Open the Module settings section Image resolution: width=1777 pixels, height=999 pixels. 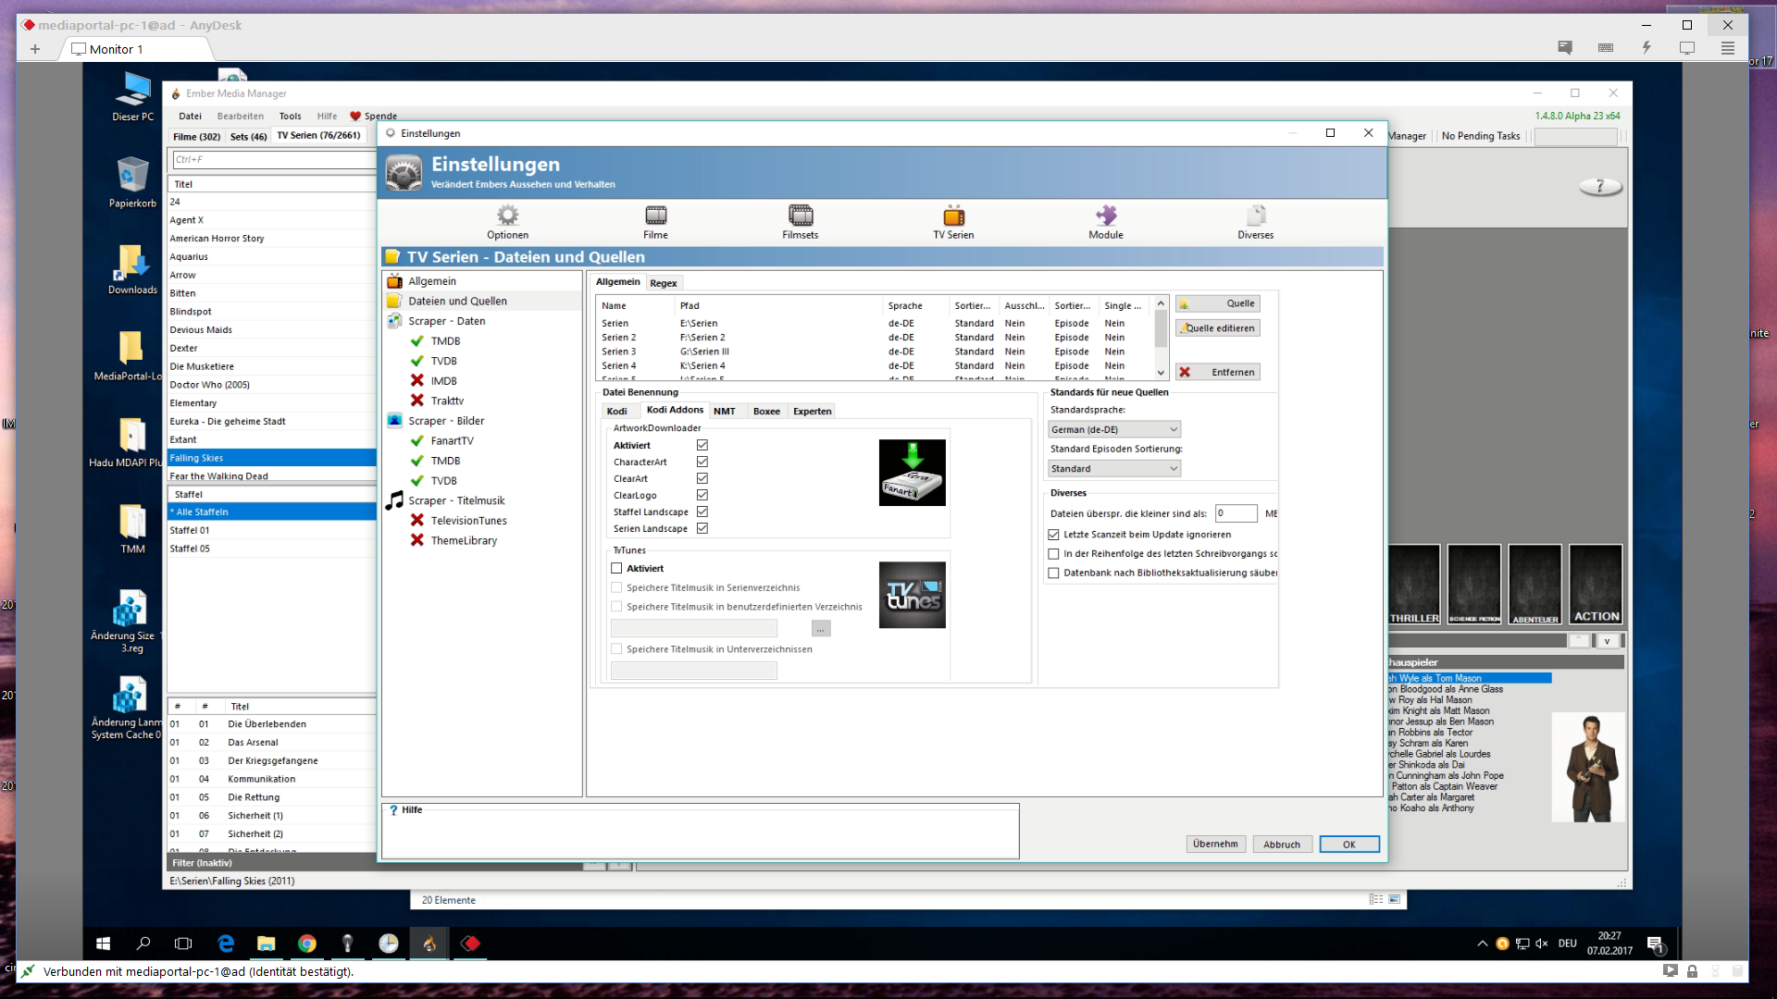(1106, 222)
